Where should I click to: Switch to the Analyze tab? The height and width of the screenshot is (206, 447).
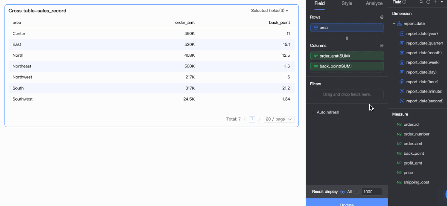click(x=374, y=3)
